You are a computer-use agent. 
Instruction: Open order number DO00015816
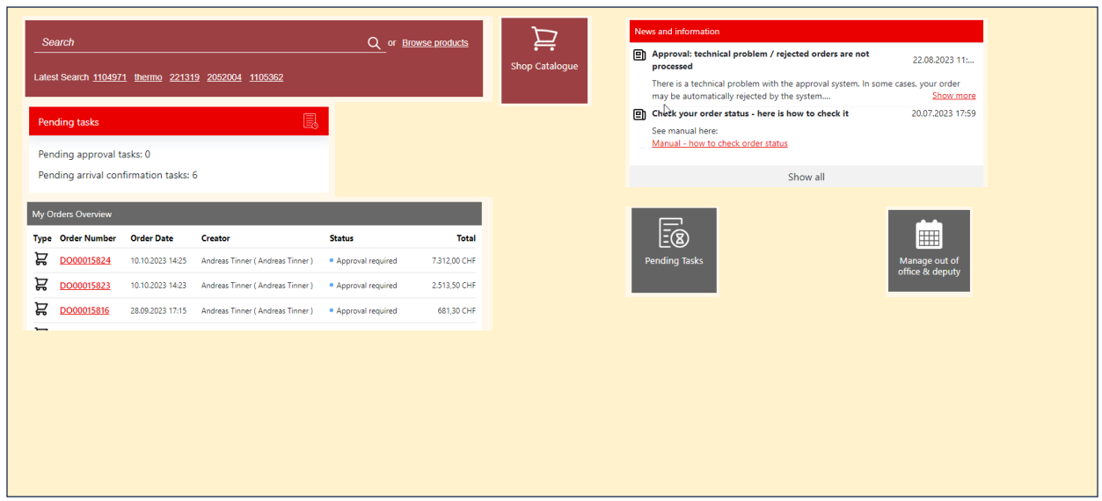coord(84,311)
